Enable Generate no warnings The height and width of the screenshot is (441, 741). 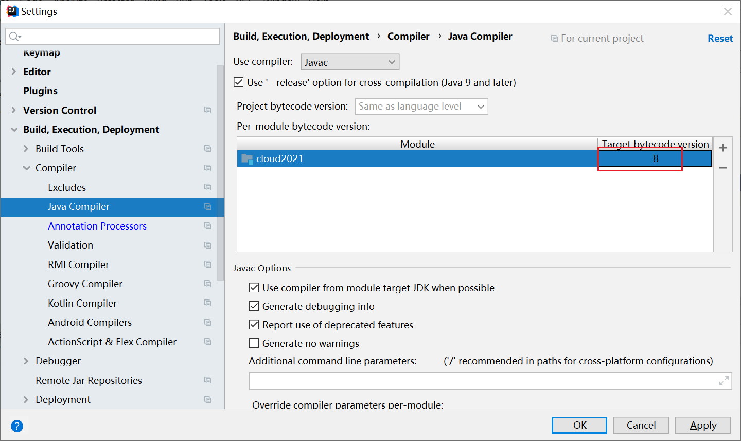tap(254, 343)
